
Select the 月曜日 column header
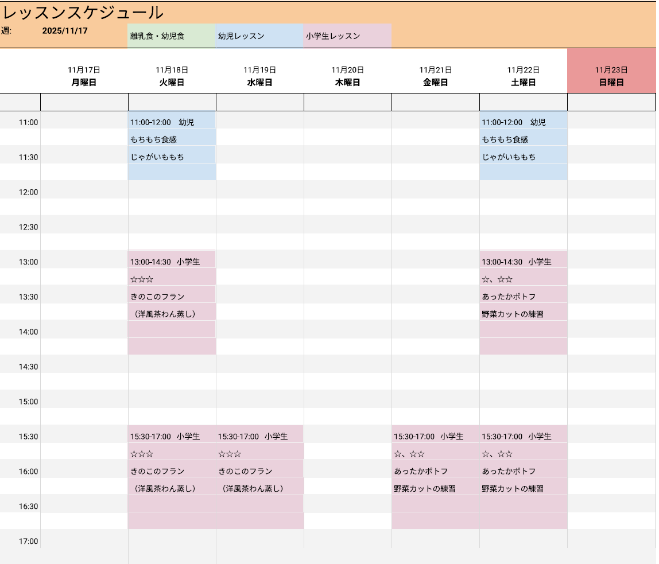click(84, 82)
